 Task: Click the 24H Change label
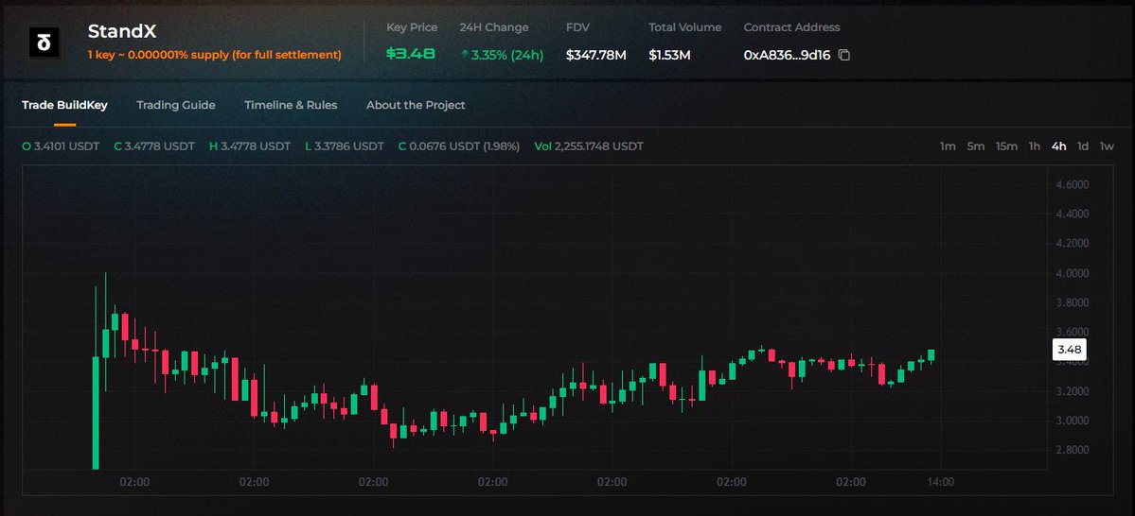[x=494, y=27]
